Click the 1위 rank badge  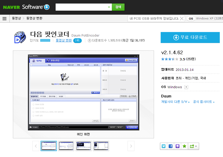point(77,40)
